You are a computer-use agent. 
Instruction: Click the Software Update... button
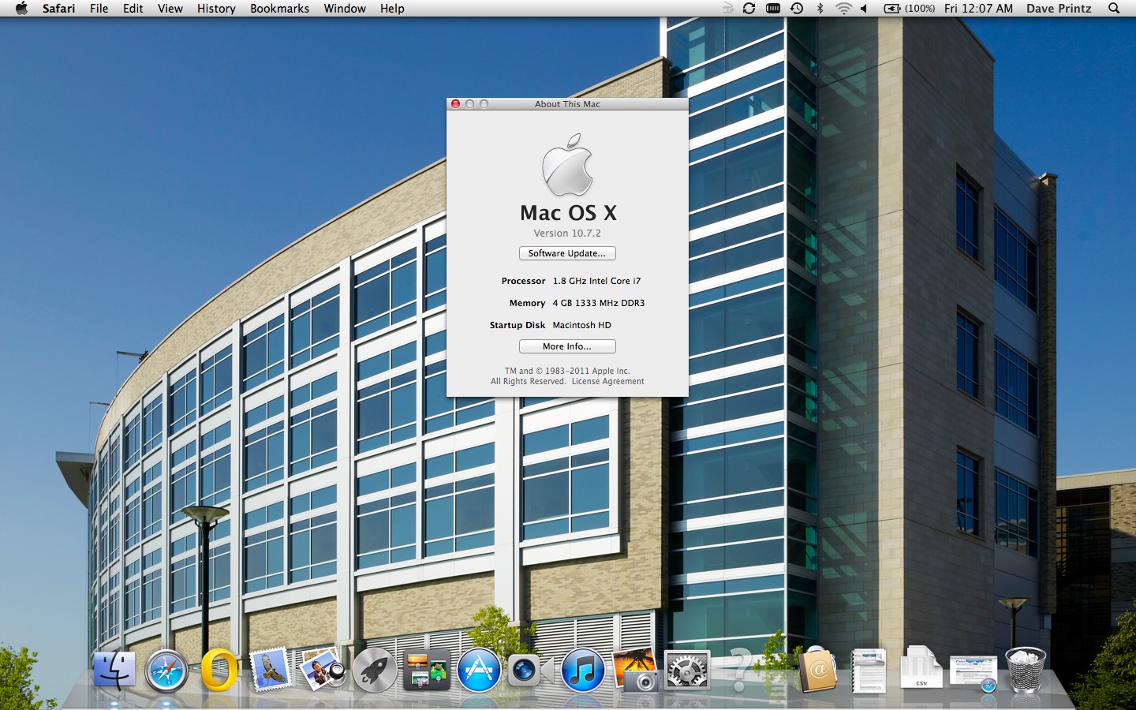coord(567,253)
